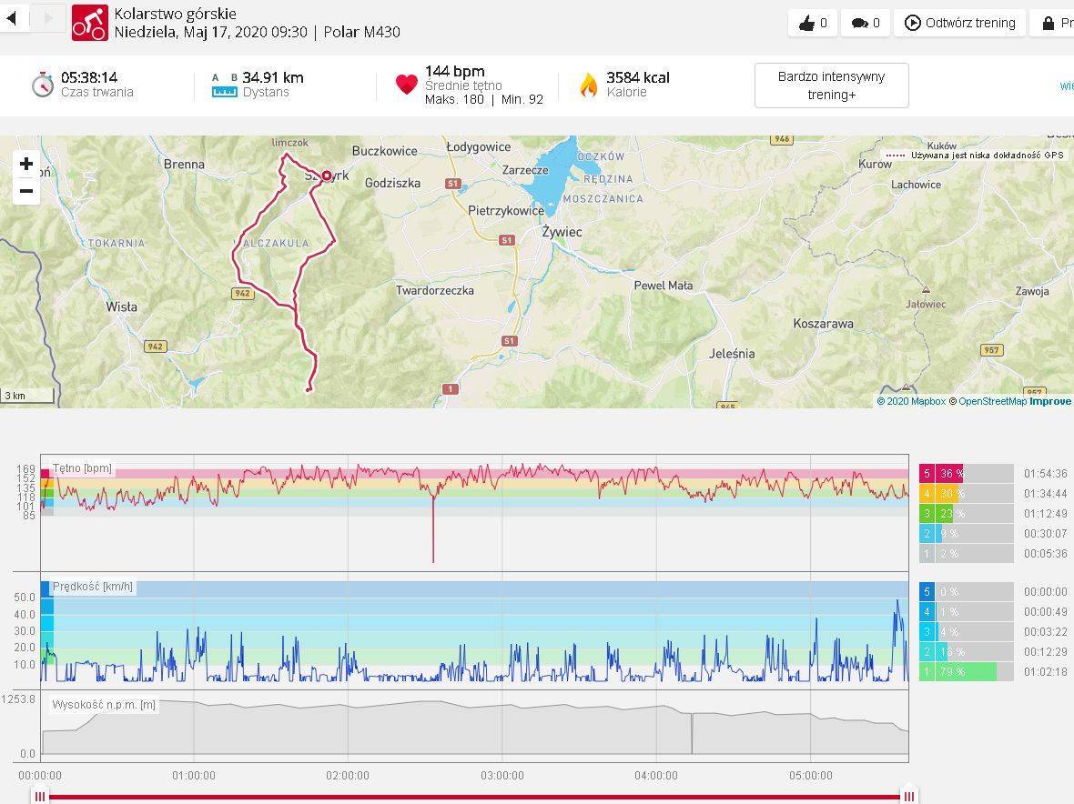Click Bardzo intensywny trening+ button
1074x804 pixels.
tap(831, 85)
